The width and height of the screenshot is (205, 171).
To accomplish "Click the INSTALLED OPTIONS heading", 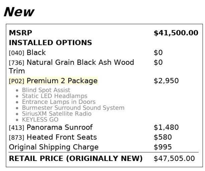I will coord(50,43).
